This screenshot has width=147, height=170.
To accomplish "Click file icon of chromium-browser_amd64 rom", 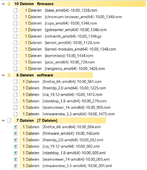I will 15,17.
